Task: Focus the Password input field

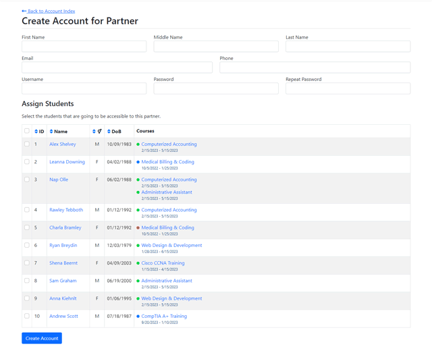Action: pyautogui.click(x=216, y=88)
